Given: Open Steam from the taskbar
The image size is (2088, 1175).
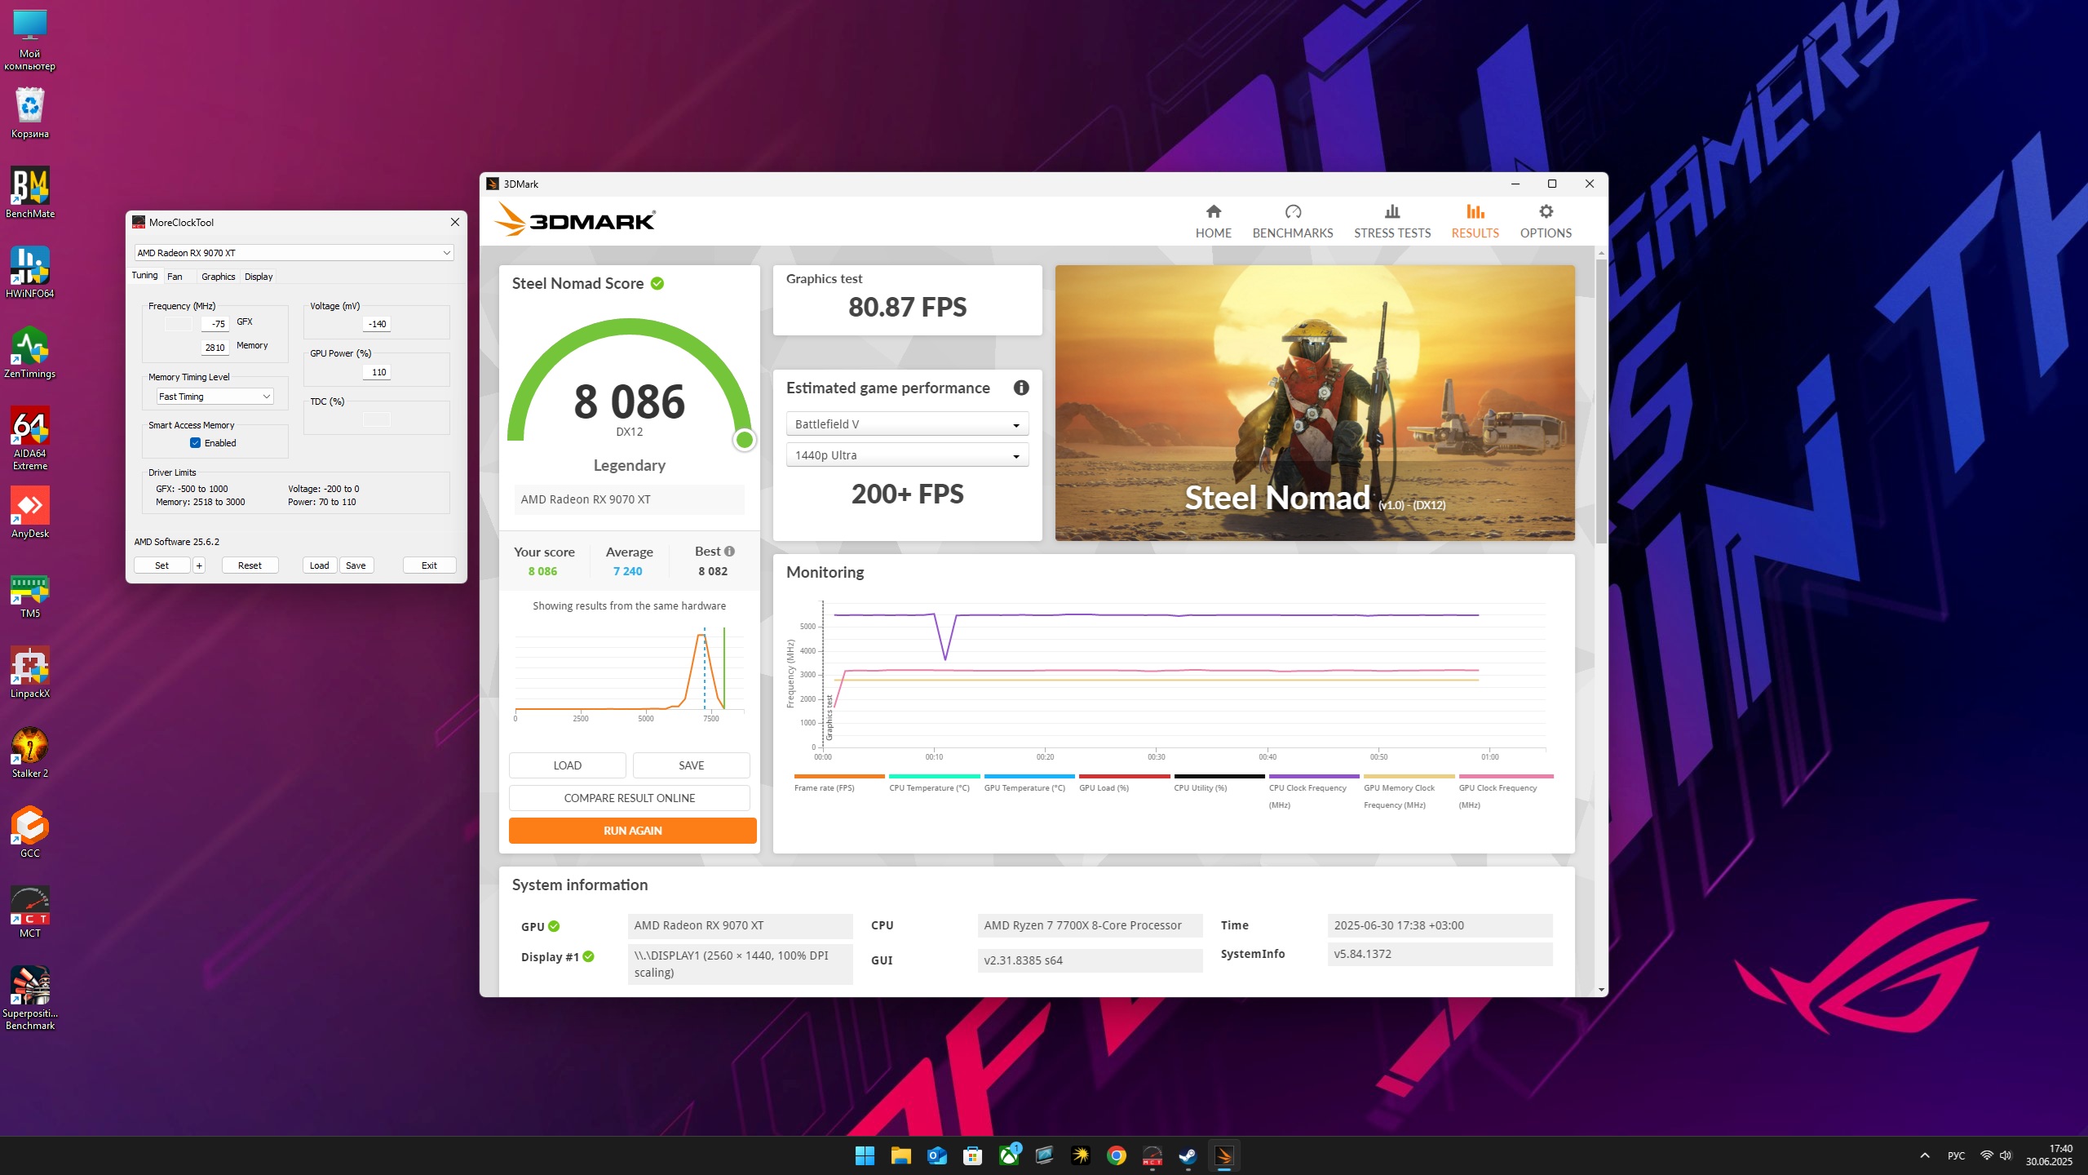Looking at the screenshot, I should [1188, 1155].
